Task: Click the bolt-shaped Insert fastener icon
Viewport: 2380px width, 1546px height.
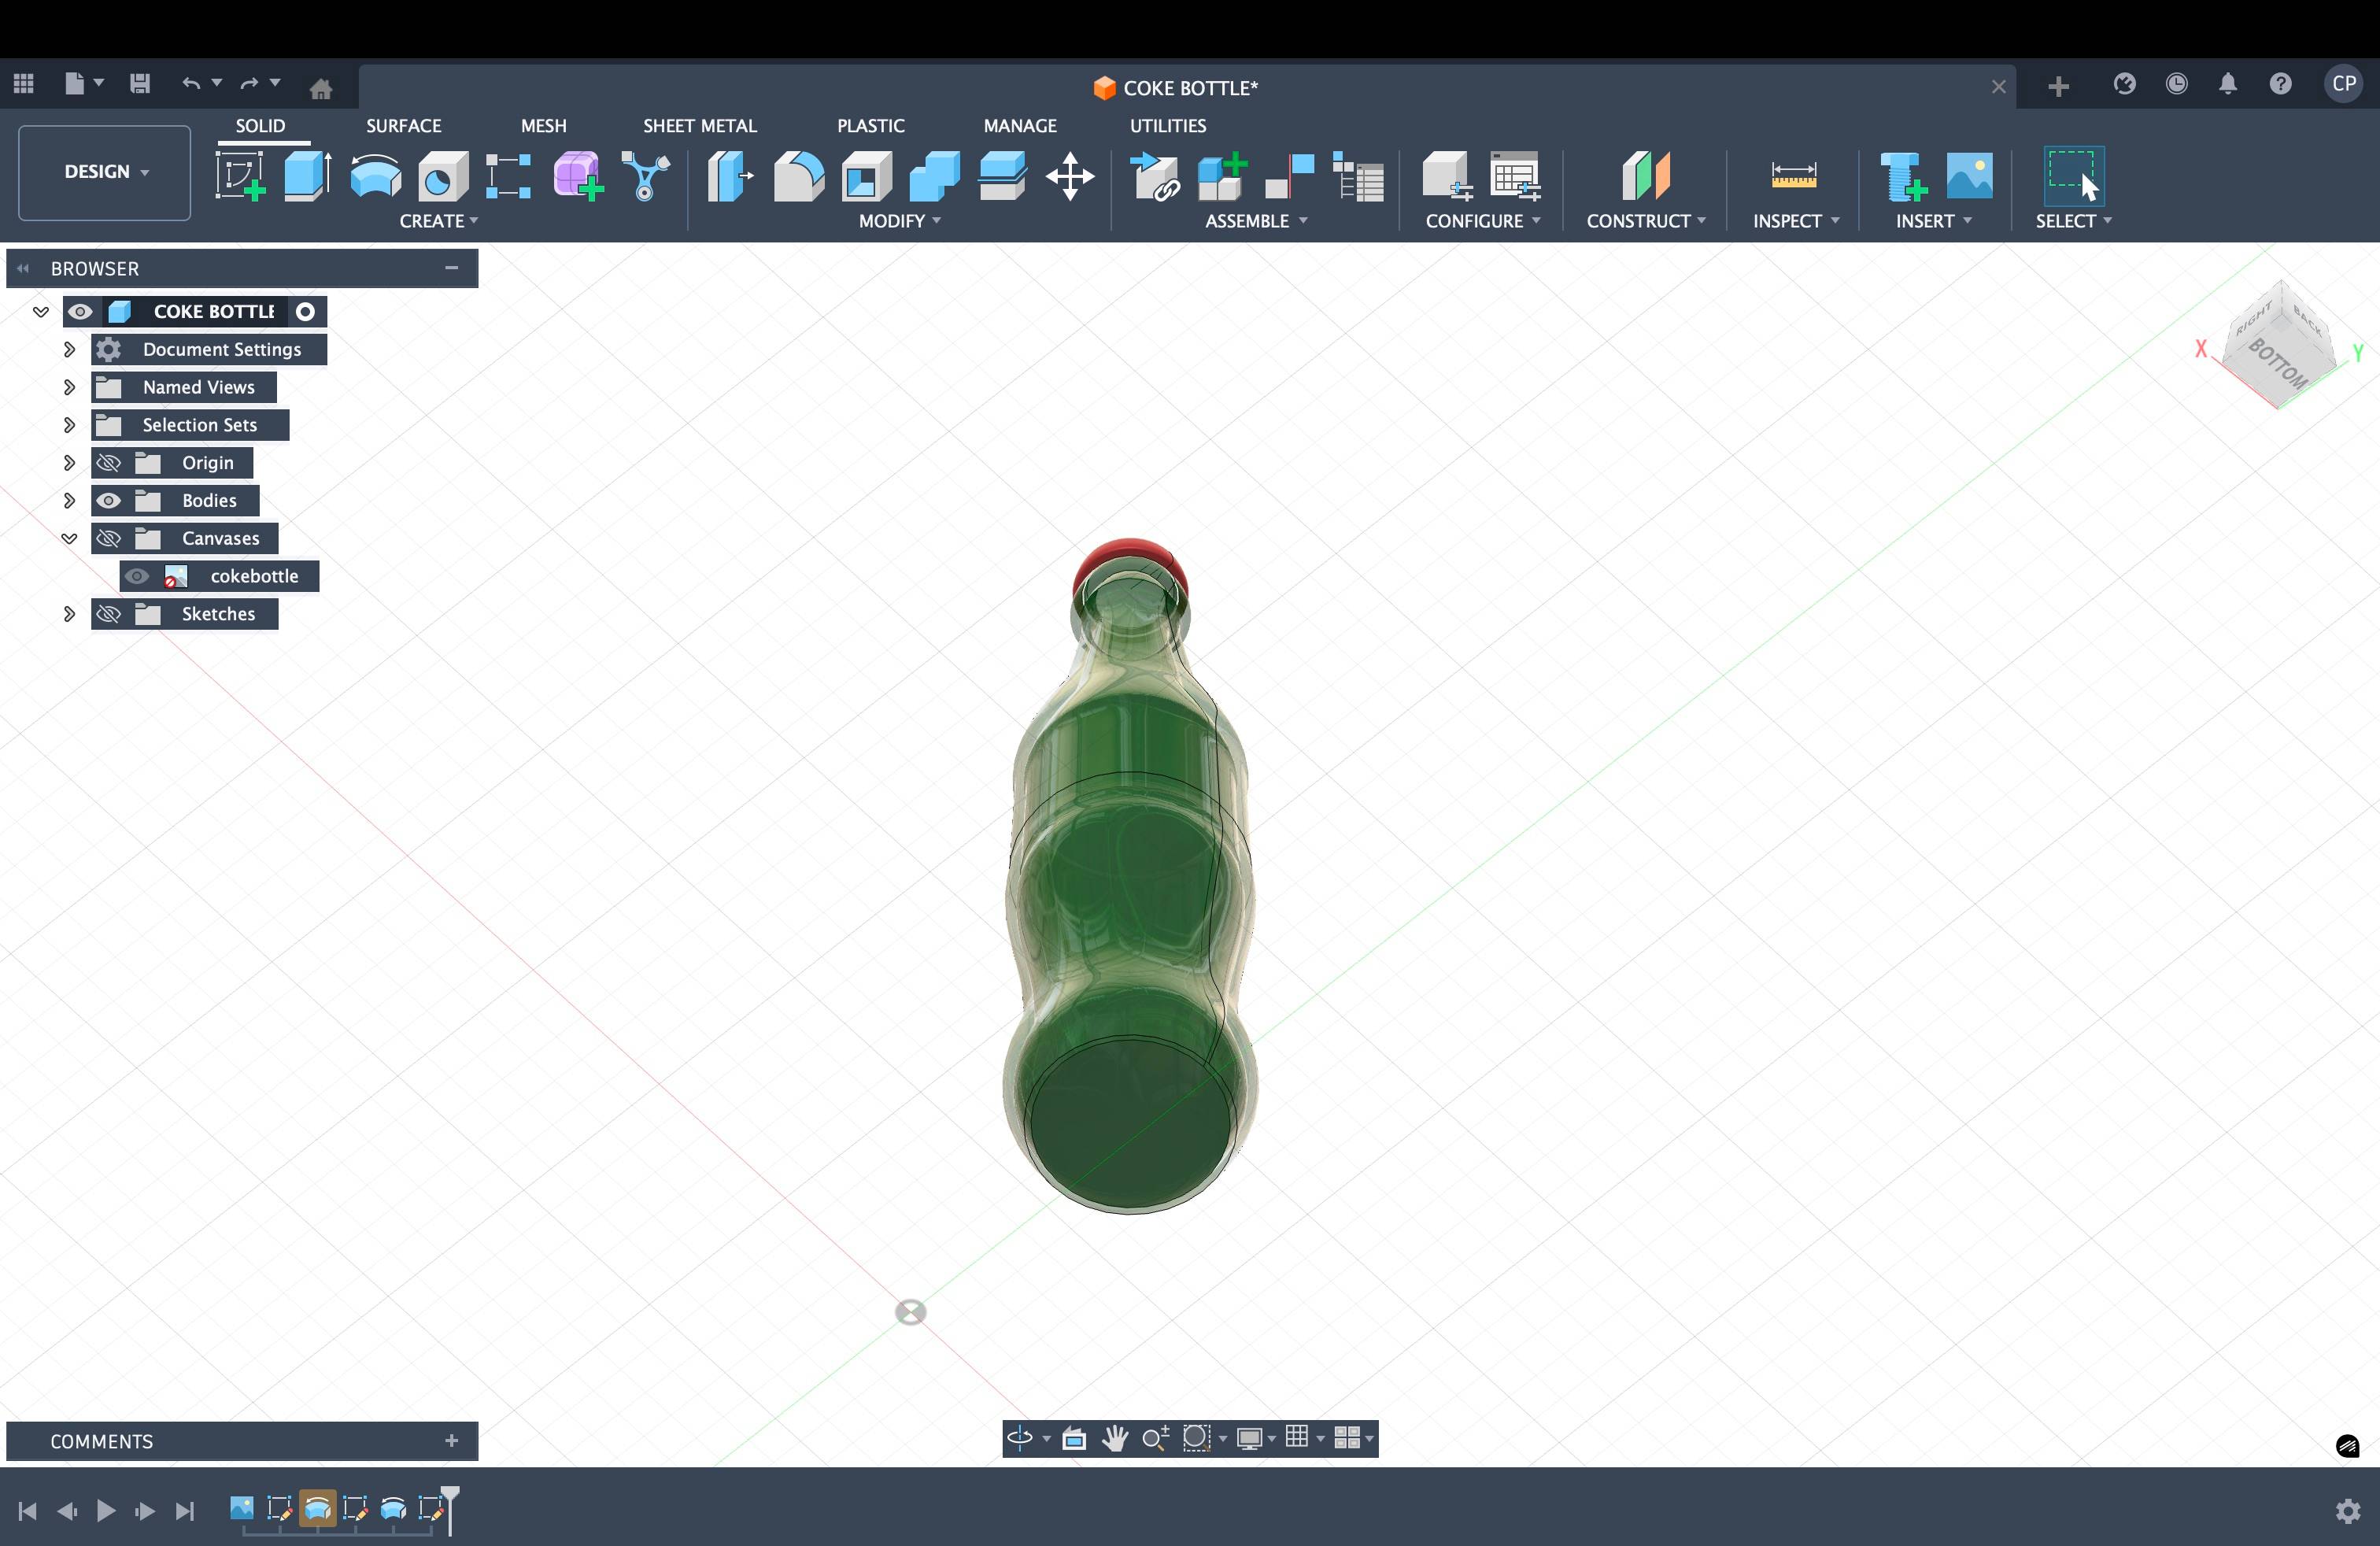Action: tap(1903, 176)
